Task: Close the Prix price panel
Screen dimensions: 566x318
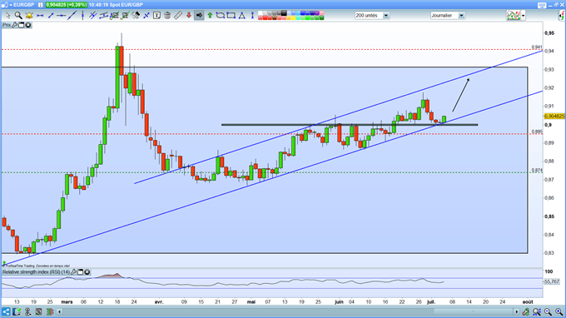Action: pos(27,25)
